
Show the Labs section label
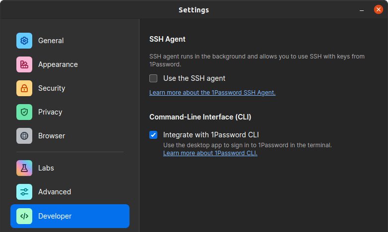click(46, 168)
